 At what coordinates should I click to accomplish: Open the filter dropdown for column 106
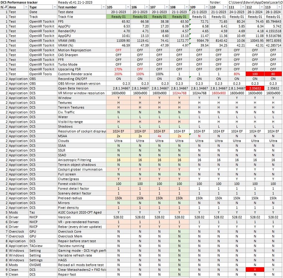(x=147, y=7)
